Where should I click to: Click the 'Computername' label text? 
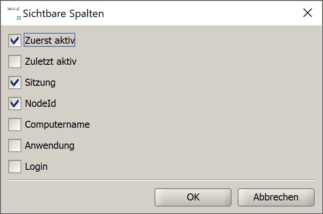coord(57,124)
